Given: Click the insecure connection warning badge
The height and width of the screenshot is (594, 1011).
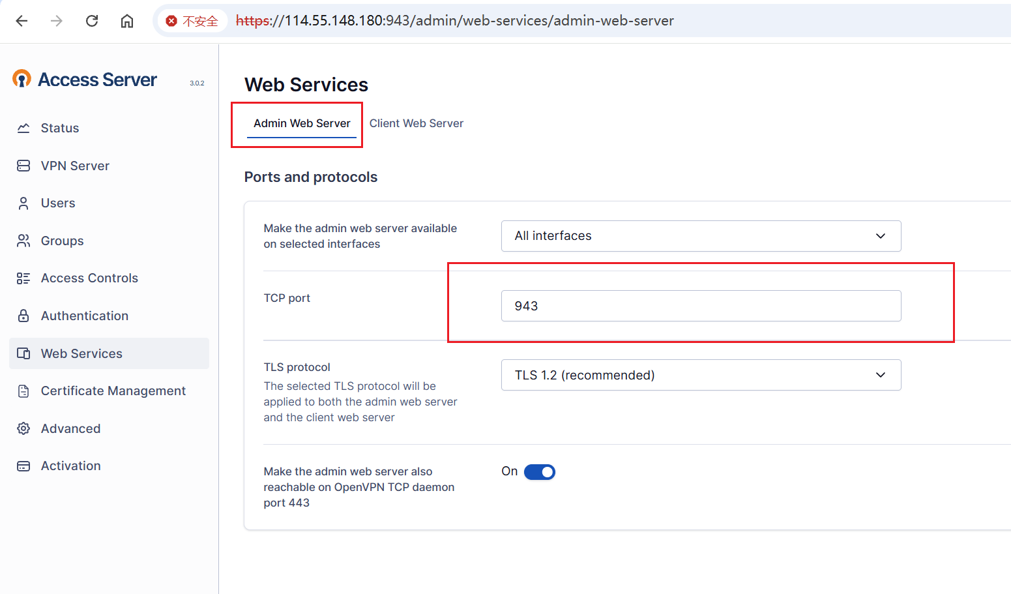Looking at the screenshot, I should click(x=192, y=21).
